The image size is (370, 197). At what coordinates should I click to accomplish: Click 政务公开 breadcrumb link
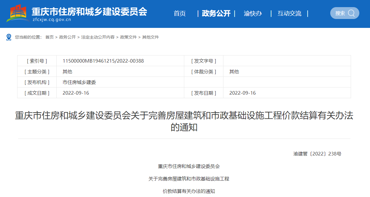pos(67,37)
